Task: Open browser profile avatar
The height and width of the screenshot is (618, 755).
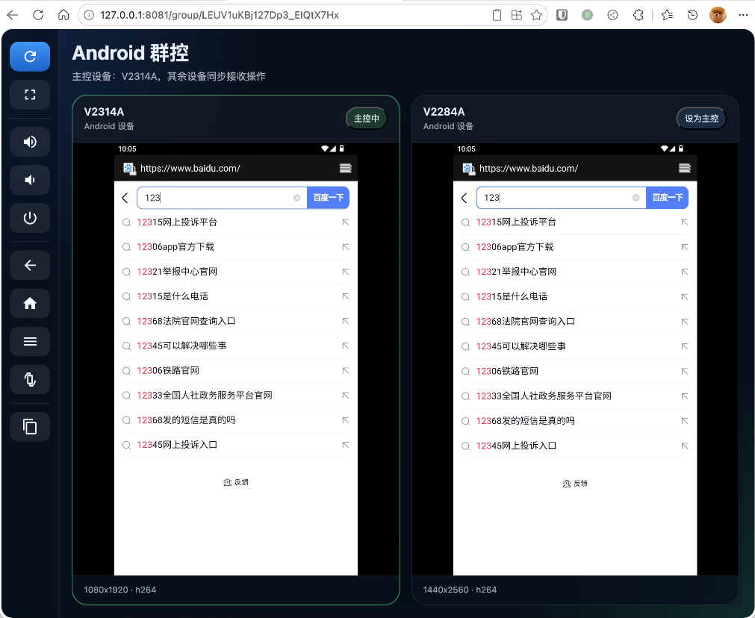Action: [x=718, y=15]
